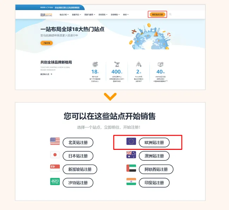Click the people icon above 2

point(138,64)
